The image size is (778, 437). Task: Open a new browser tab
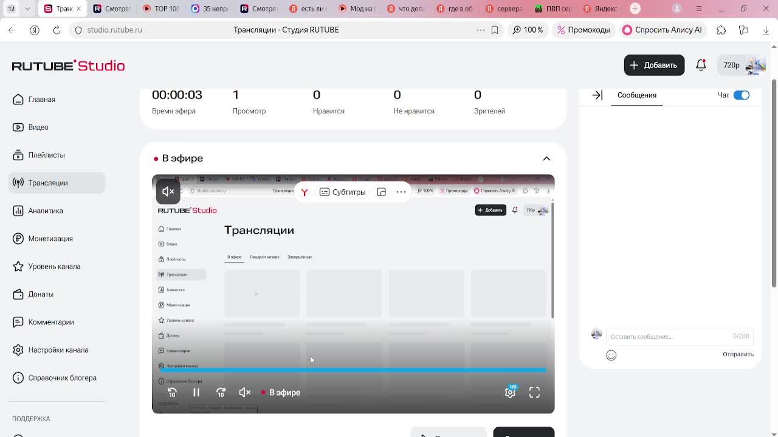(x=635, y=8)
